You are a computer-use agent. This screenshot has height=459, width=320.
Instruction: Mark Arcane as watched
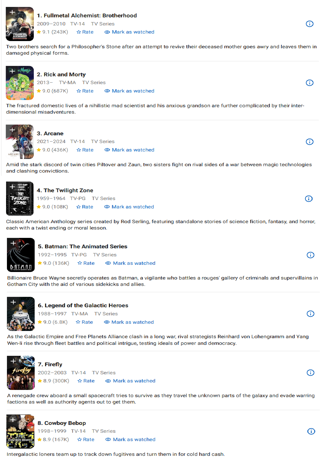click(129, 150)
